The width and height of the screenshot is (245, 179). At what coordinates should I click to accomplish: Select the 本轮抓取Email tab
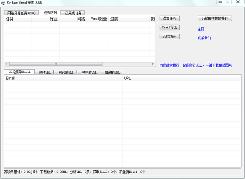(20, 72)
